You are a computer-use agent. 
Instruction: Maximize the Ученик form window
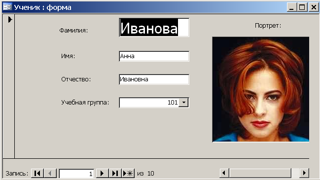[302, 7]
